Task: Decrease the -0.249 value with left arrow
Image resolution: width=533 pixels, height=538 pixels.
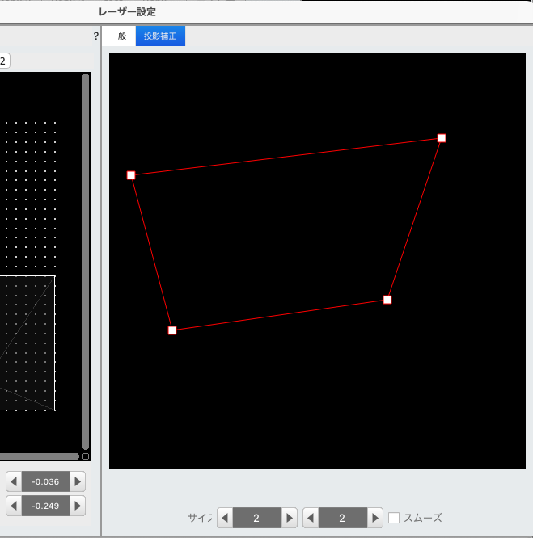Action: coord(14,506)
